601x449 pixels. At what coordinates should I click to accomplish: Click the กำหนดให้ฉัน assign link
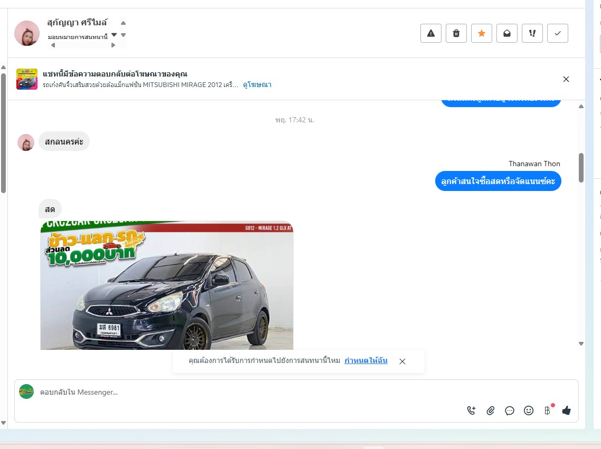point(365,360)
